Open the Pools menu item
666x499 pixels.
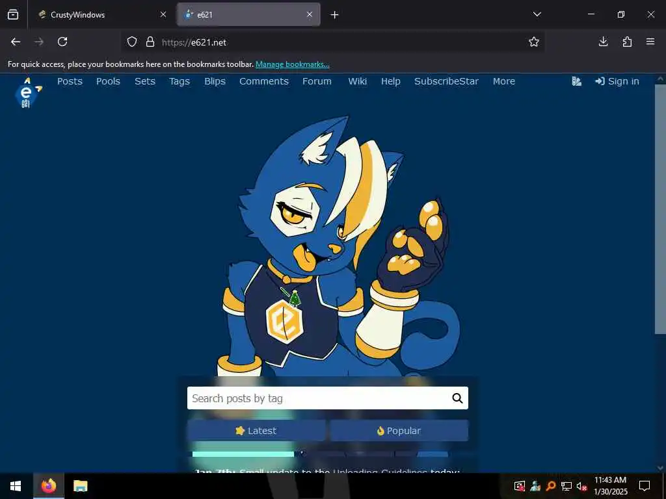pyautogui.click(x=108, y=81)
